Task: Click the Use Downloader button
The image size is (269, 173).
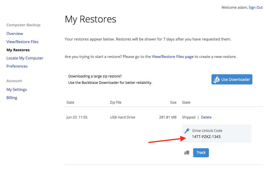Action: pos(232,79)
